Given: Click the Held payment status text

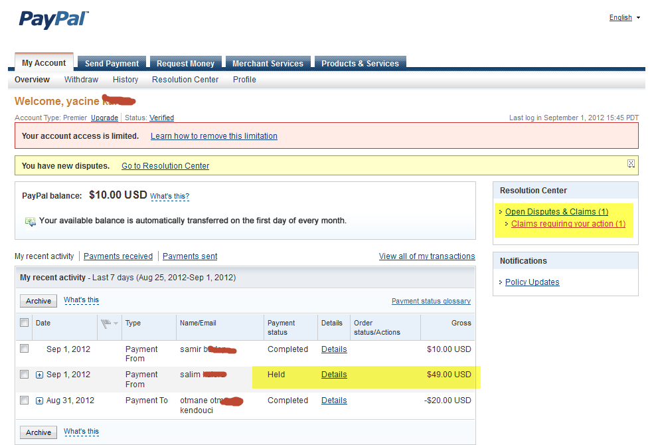Looking at the screenshot, I should pos(276,375).
